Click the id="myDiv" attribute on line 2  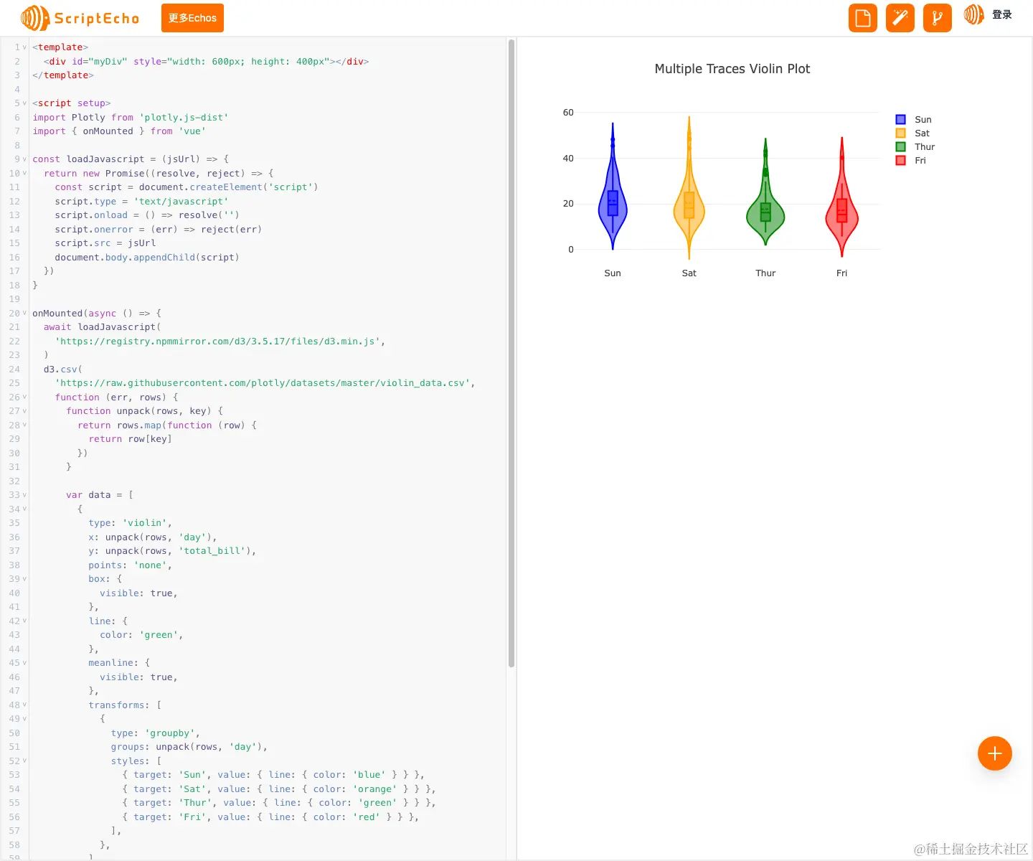(x=100, y=62)
